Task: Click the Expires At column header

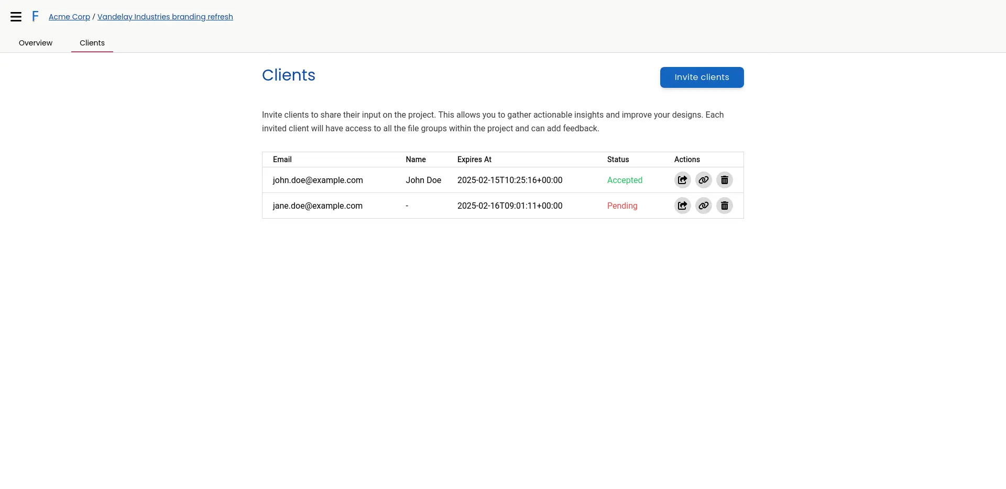Action: (474, 160)
